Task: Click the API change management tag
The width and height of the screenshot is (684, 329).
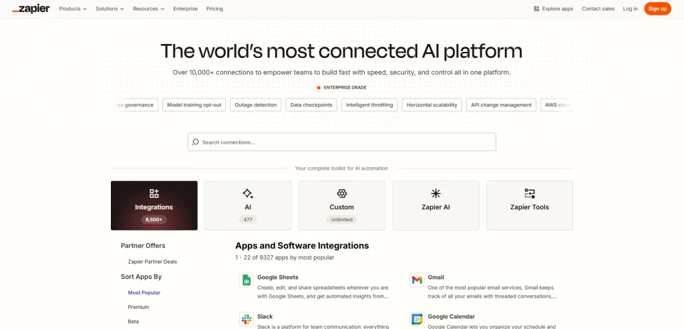Action: (x=501, y=105)
